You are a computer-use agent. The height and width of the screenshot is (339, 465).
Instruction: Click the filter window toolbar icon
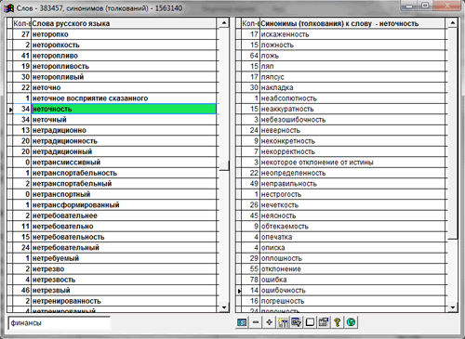pos(297,322)
